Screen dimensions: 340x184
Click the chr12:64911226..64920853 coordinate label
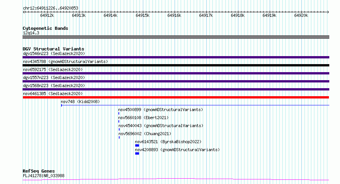click(x=50, y=8)
